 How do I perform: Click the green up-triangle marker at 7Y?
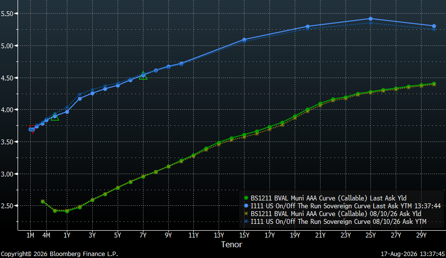point(143,76)
